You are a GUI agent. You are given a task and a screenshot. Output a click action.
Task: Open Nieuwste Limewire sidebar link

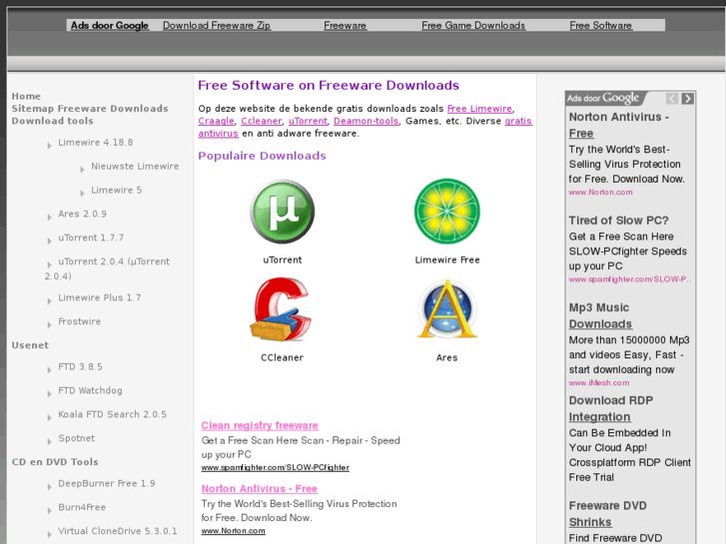[135, 167]
